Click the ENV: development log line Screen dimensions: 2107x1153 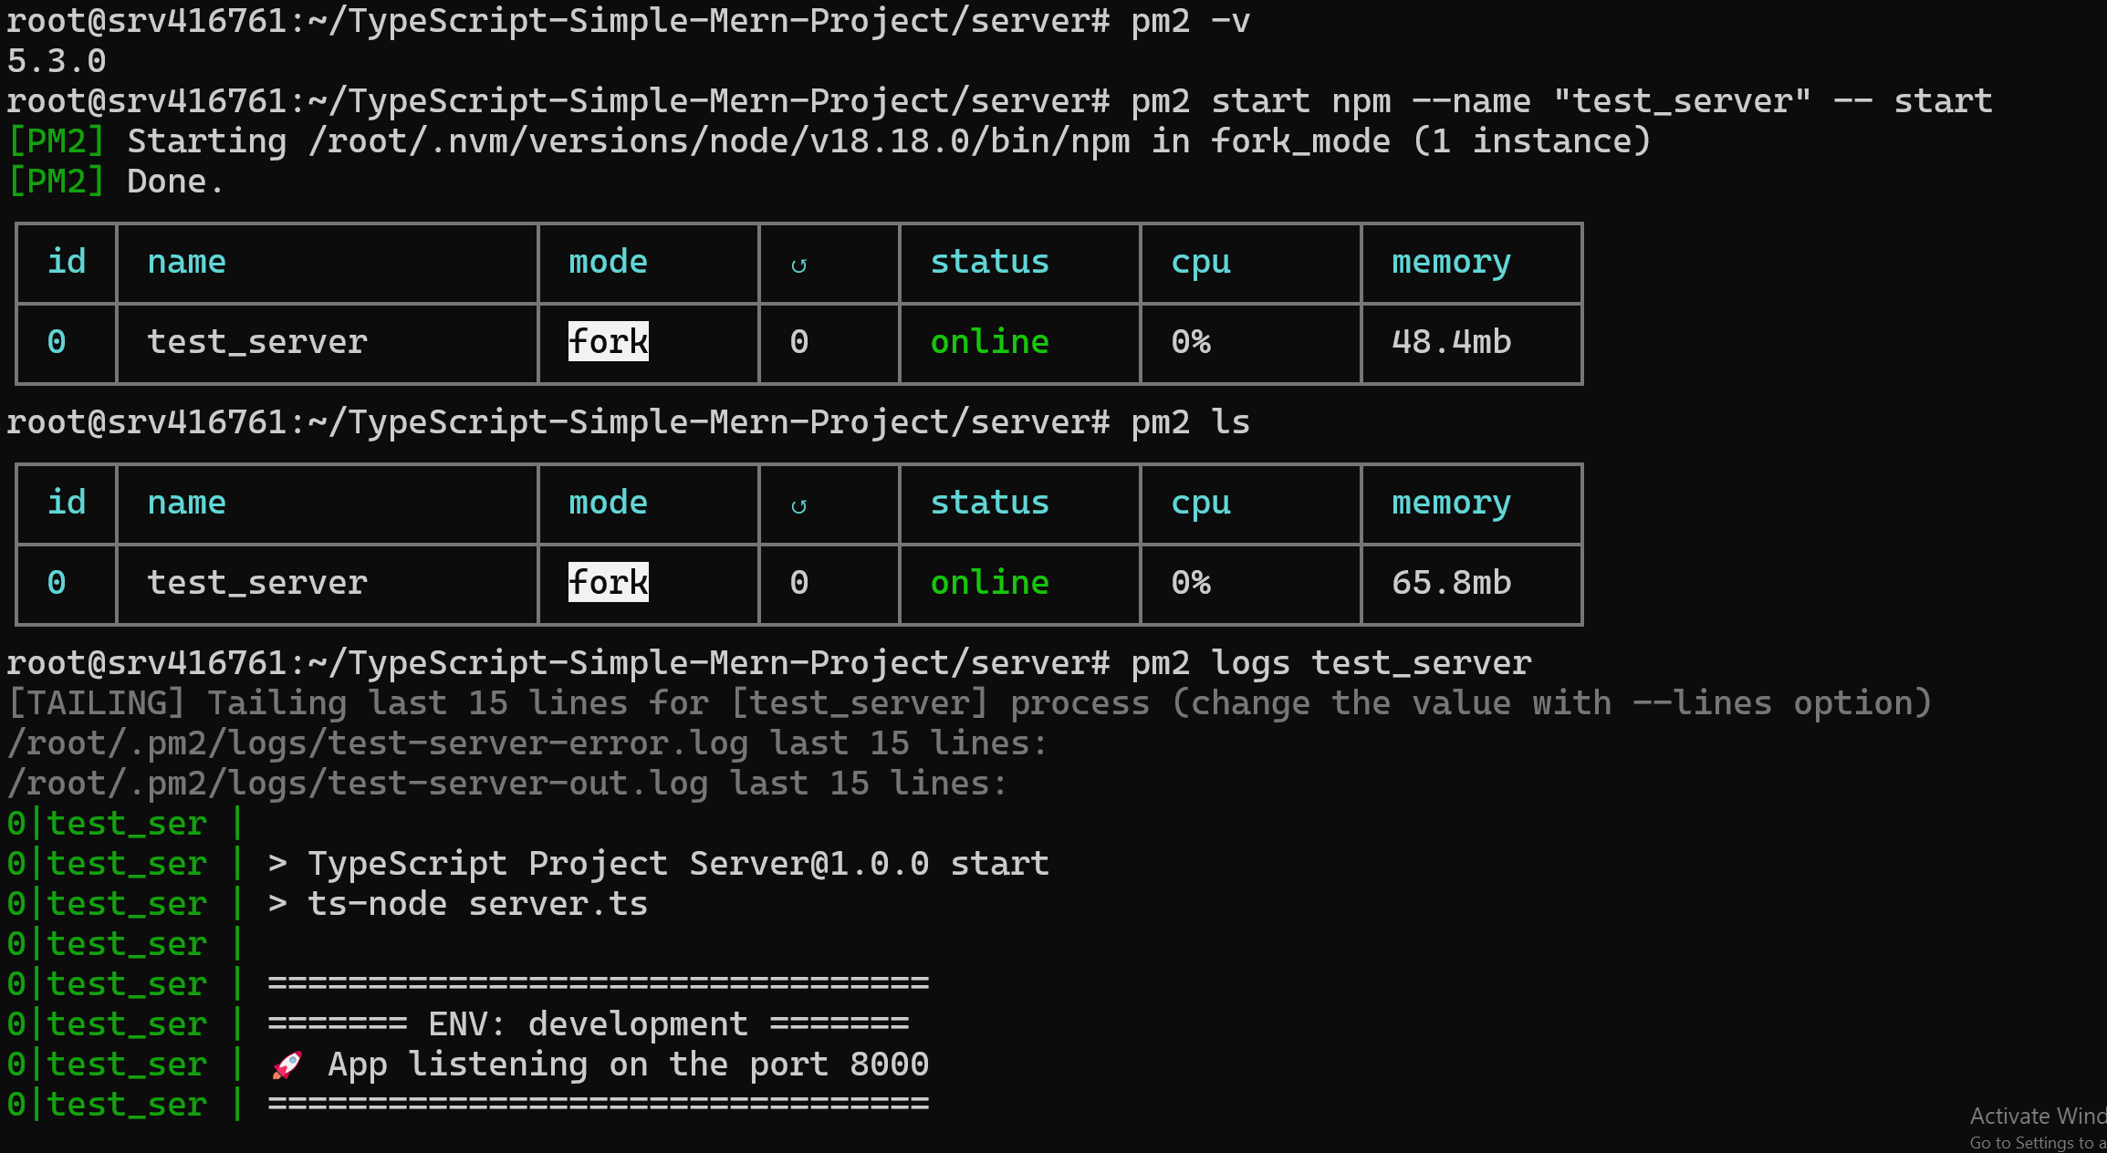click(589, 1024)
